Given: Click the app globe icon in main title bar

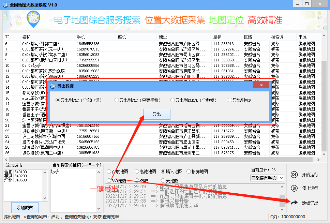Looking at the screenshot, I should 5,5.
